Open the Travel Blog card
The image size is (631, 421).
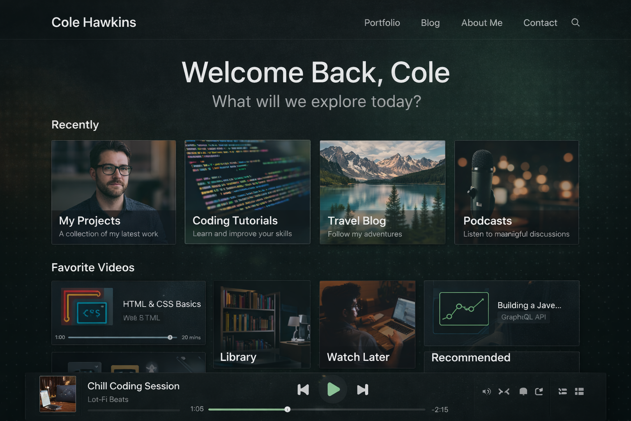(382, 192)
